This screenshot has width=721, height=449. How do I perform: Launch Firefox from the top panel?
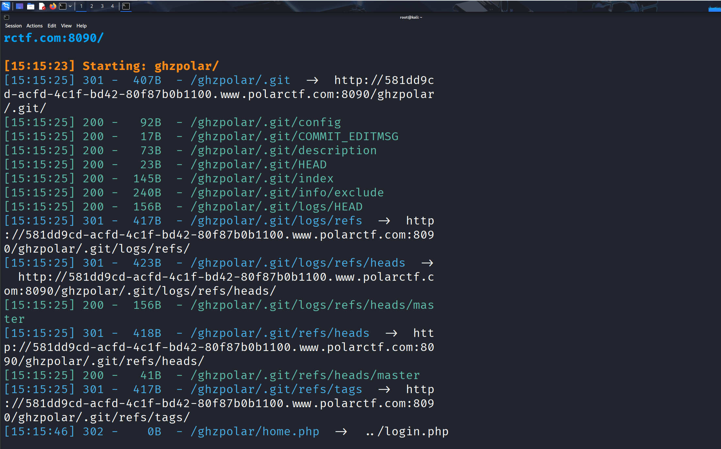pos(53,6)
